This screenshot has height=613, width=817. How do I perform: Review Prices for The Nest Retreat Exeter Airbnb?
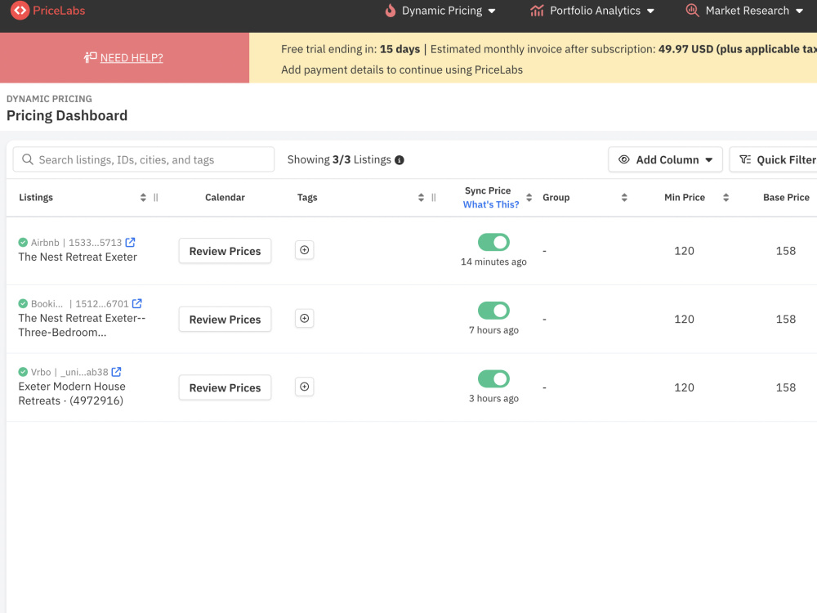(225, 251)
